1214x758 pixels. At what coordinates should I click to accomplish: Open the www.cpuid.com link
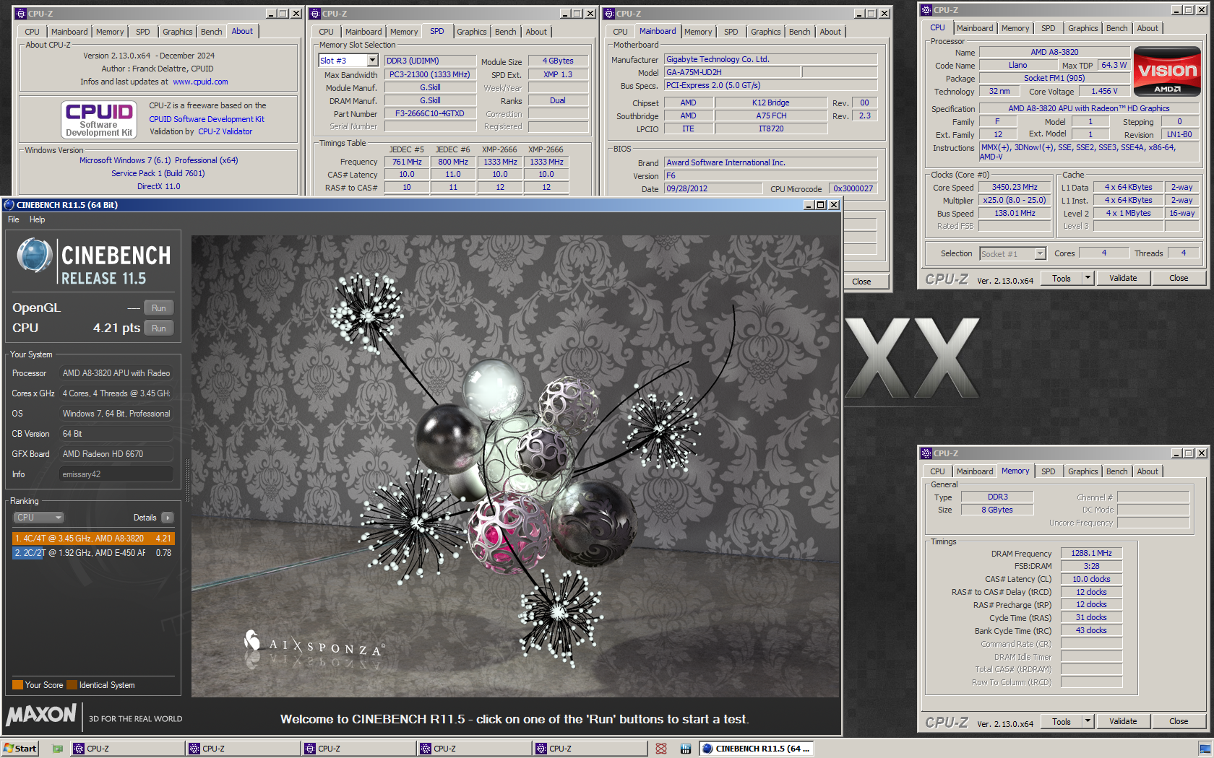pos(200,82)
